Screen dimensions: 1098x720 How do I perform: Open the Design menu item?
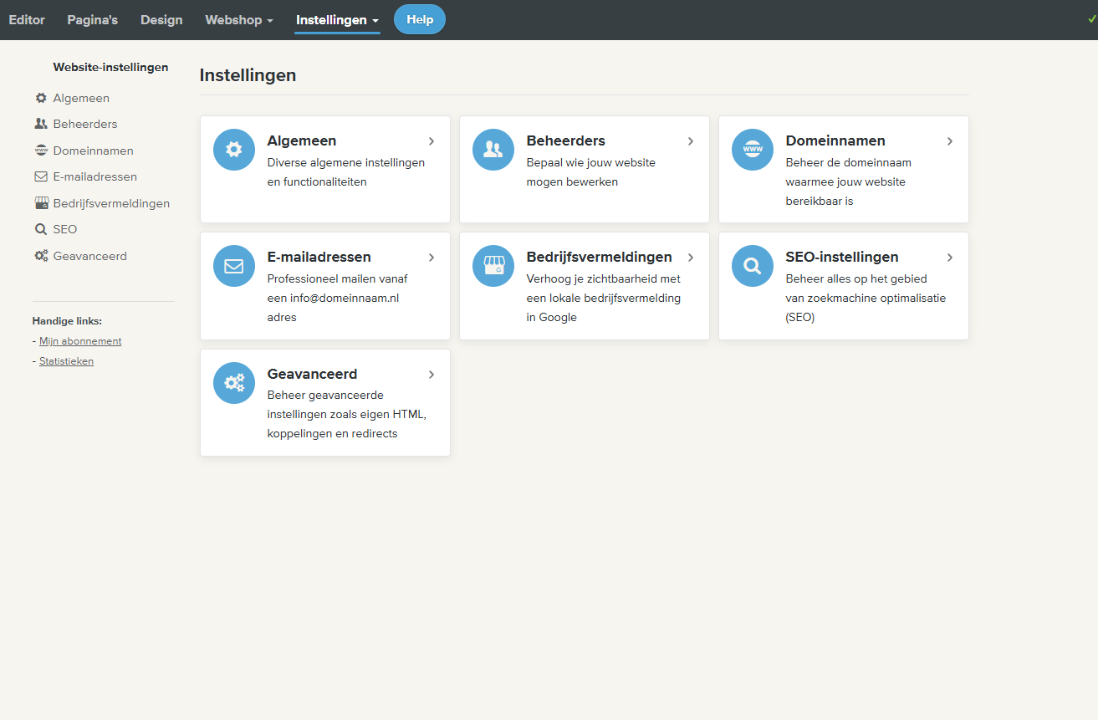tap(161, 20)
